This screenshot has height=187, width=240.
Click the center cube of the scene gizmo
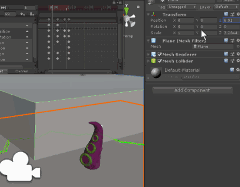click(127, 19)
